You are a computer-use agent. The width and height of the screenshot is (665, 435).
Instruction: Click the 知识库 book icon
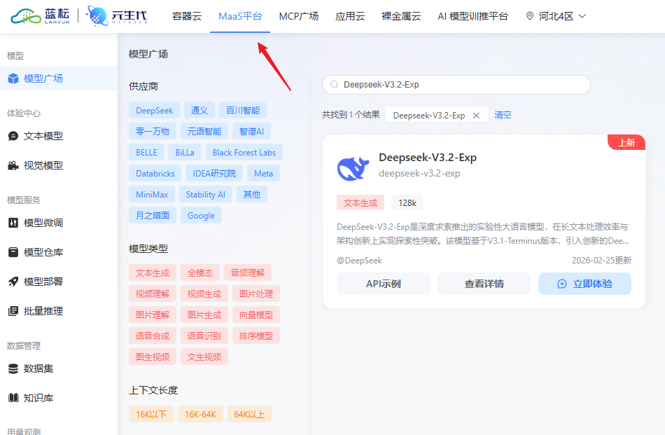(13, 398)
